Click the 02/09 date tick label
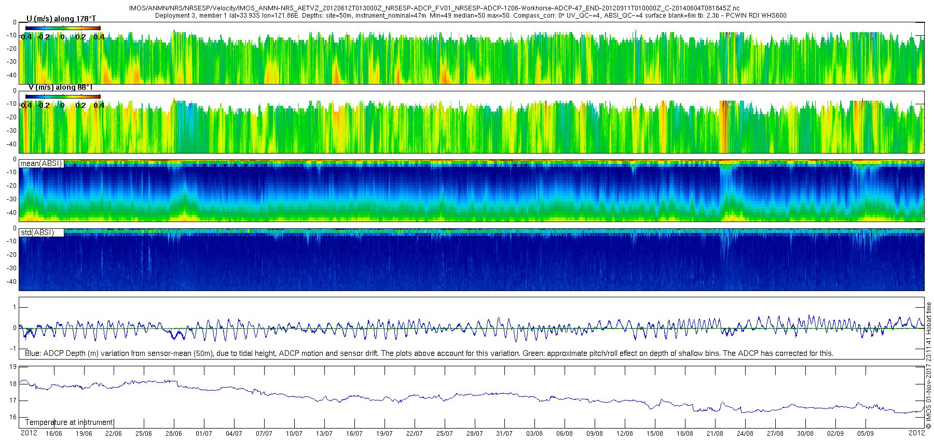934x441 pixels. (x=835, y=434)
